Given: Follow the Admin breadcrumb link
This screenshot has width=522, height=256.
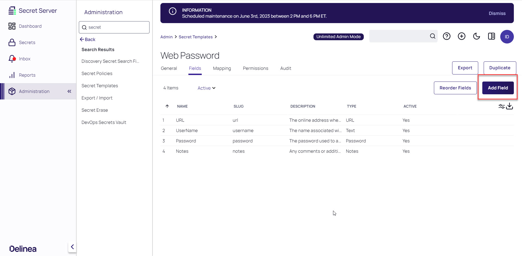Looking at the screenshot, I should [166, 37].
